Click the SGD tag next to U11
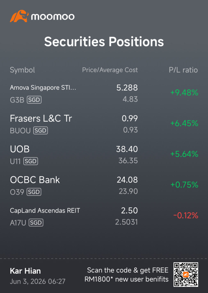The width and height of the screenshot is (208, 293). coord(31,161)
